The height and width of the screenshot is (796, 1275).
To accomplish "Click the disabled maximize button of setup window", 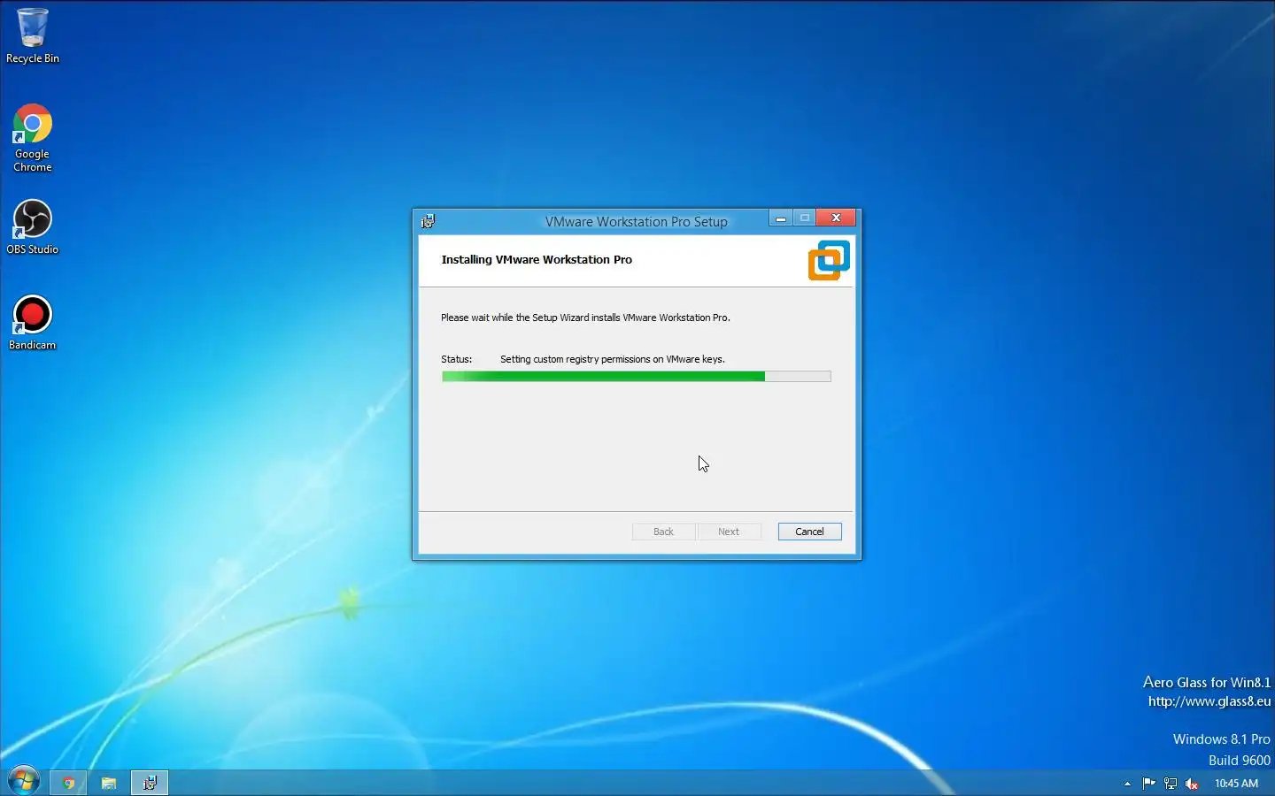I will (x=805, y=218).
